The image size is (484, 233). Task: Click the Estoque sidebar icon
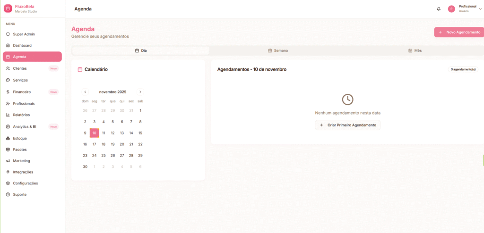[8, 138]
